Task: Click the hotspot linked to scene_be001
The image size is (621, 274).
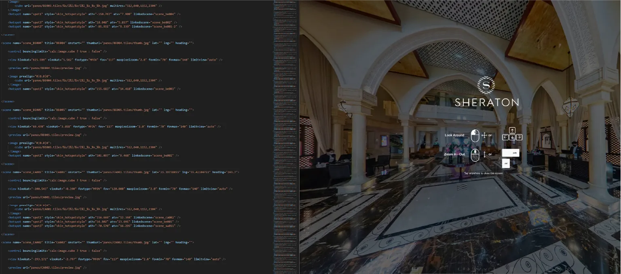Action: [93, 222]
